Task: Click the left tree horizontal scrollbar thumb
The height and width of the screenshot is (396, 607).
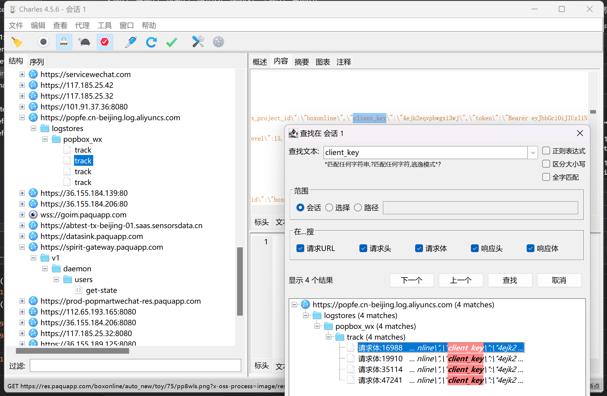Action: tap(73, 351)
